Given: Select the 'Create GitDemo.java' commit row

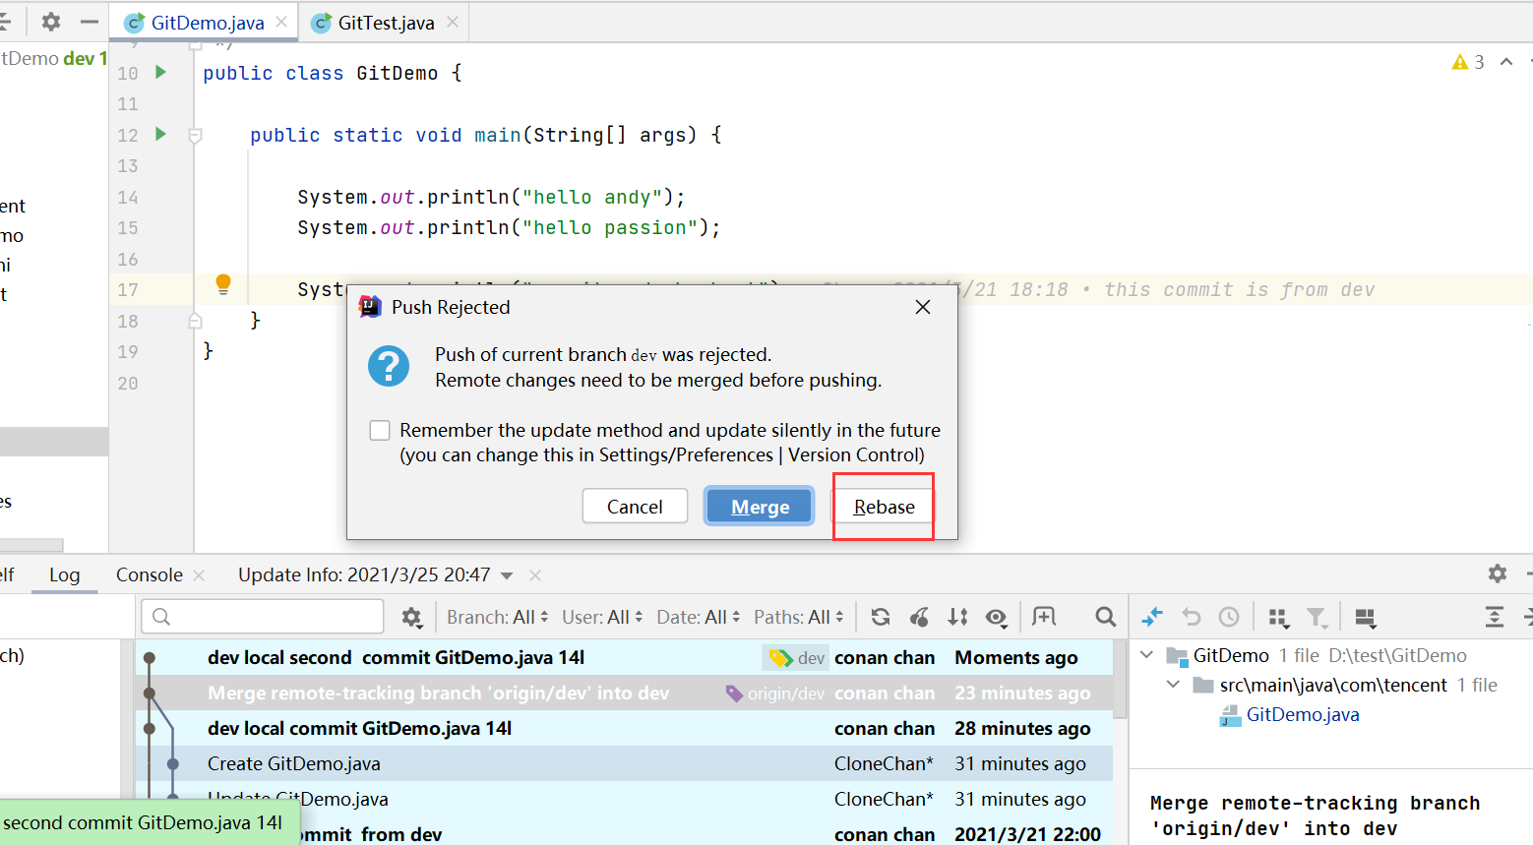Looking at the screenshot, I should coord(624,763).
